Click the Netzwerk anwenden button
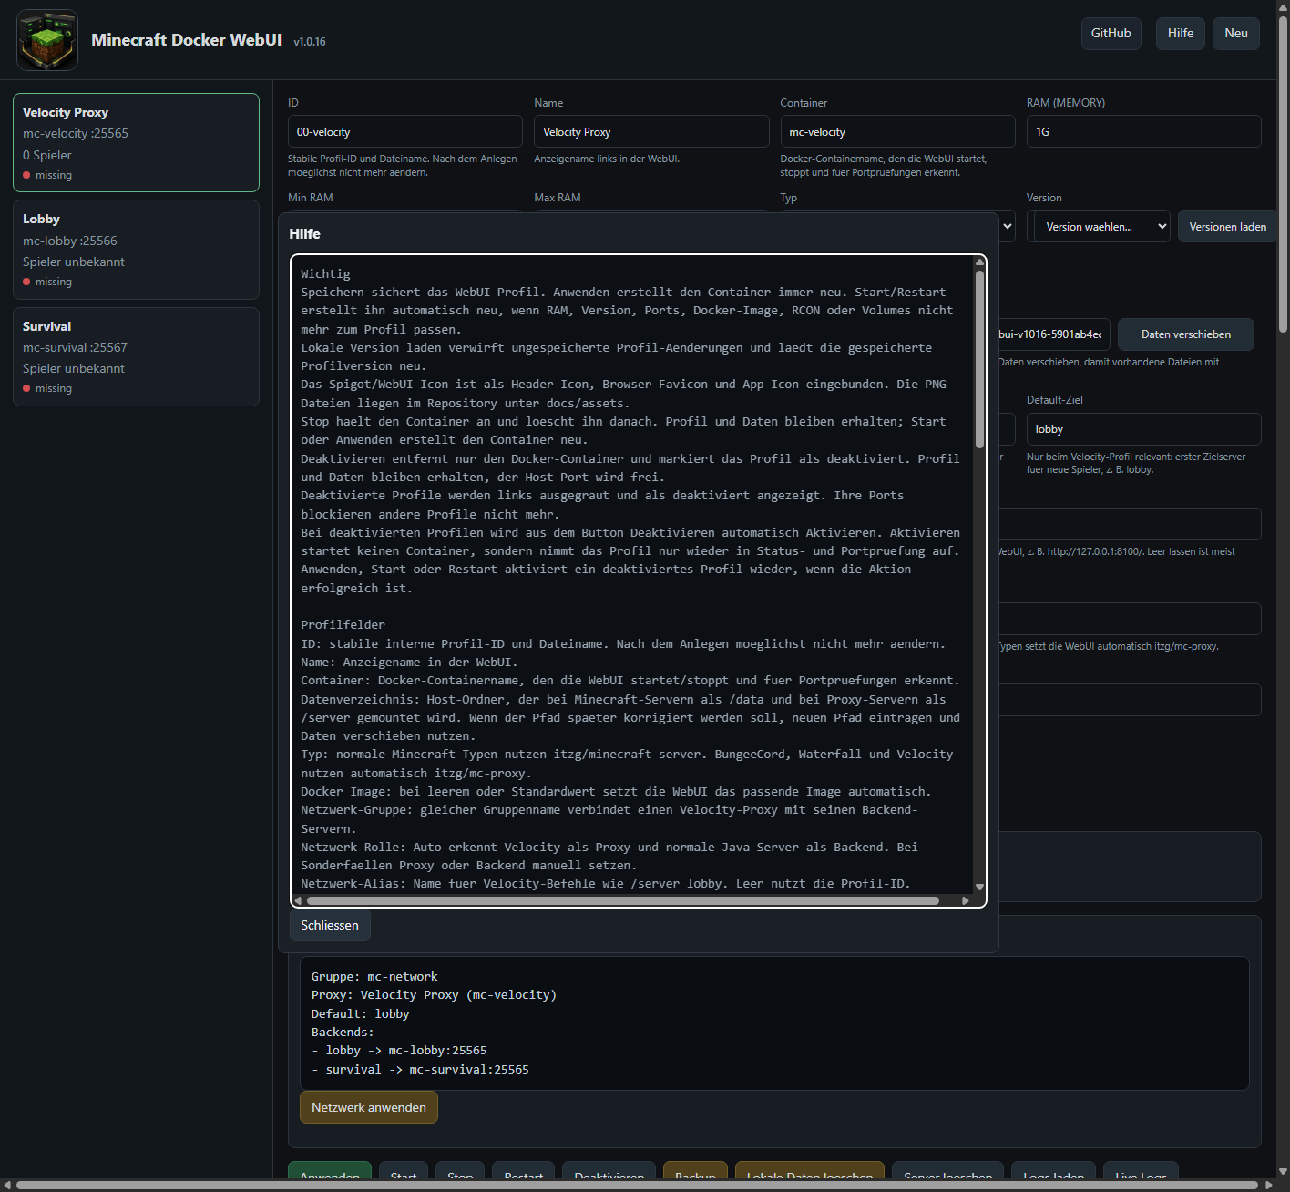The image size is (1290, 1192). click(369, 1107)
